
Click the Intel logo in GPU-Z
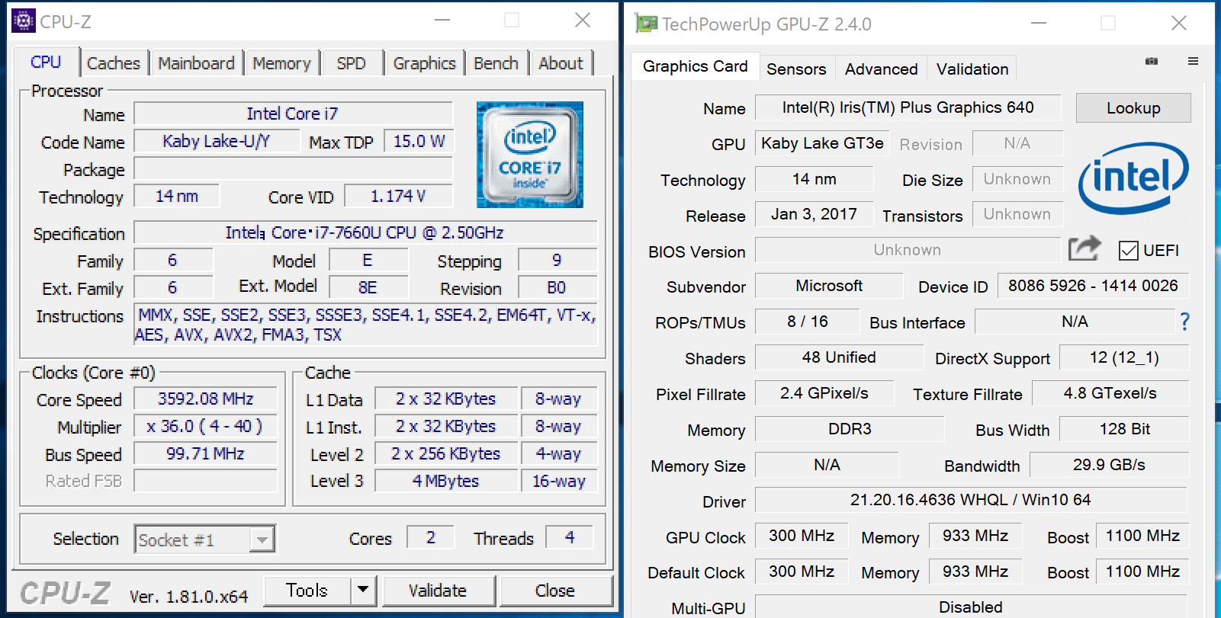(x=1133, y=178)
